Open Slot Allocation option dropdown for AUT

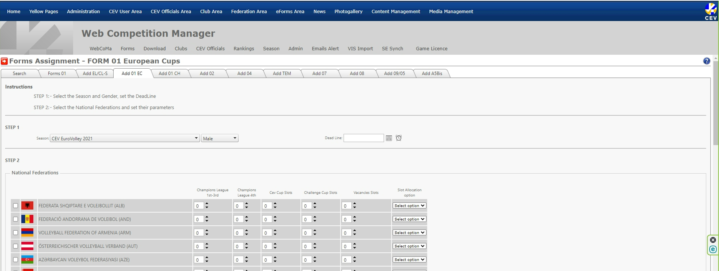click(410, 246)
